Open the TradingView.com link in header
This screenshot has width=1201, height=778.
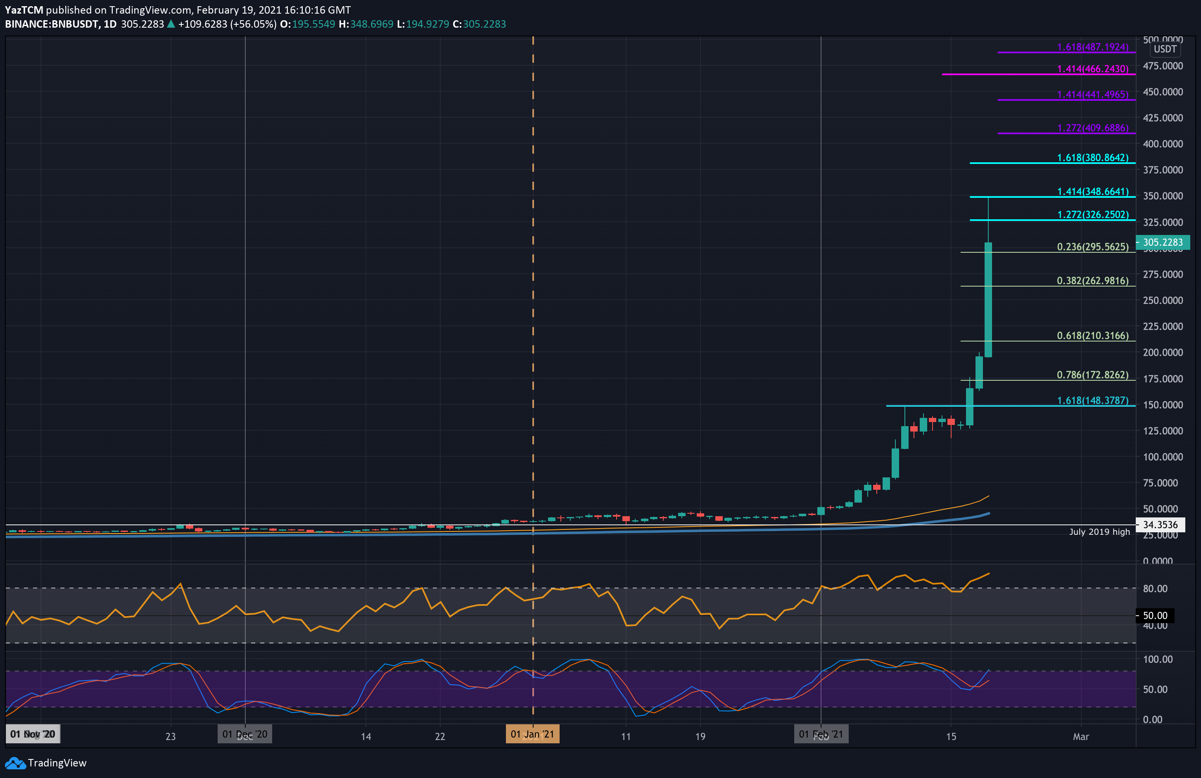click(150, 9)
